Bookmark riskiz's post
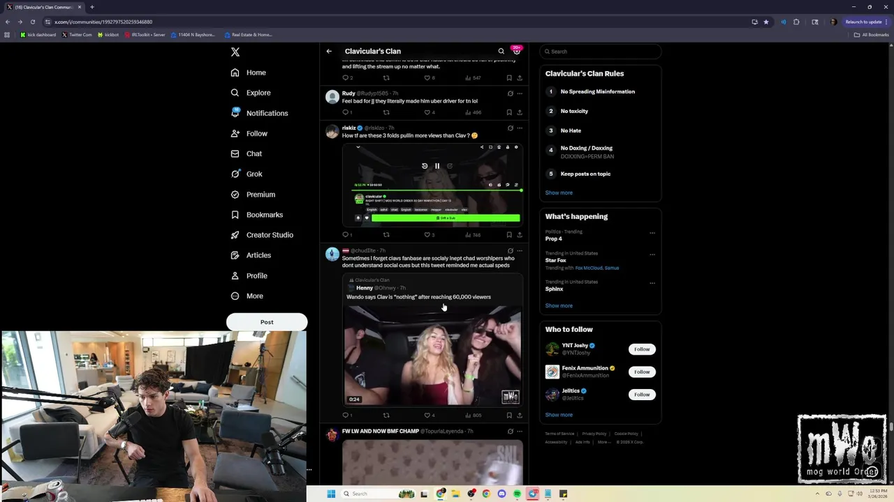Viewport: 894px width, 502px height. tap(509, 235)
